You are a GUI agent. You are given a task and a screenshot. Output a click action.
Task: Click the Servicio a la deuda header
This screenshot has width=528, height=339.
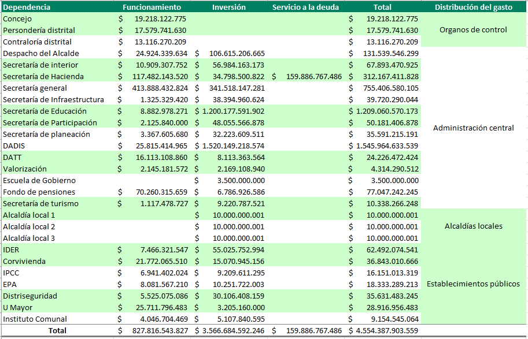(x=305, y=7)
